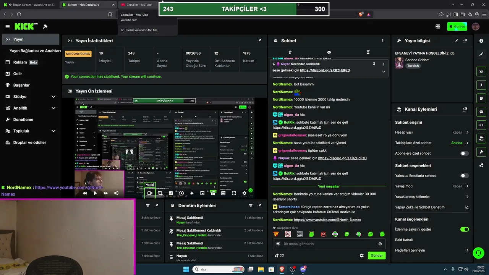Collapse the pinned message with its chevron
489x275 pixels.
tap(384, 71)
